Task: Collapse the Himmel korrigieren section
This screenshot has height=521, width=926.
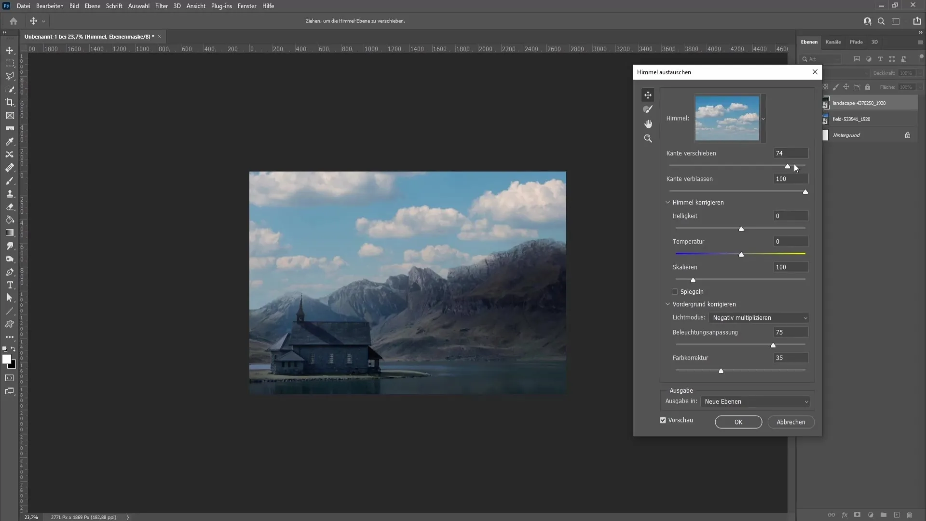Action: [668, 203]
